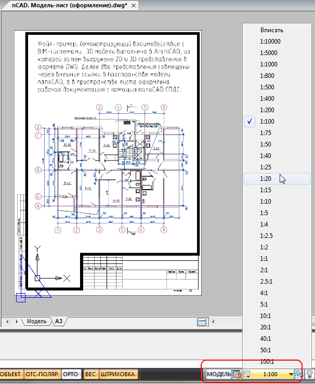Apply the 1:1 scale

277,259
